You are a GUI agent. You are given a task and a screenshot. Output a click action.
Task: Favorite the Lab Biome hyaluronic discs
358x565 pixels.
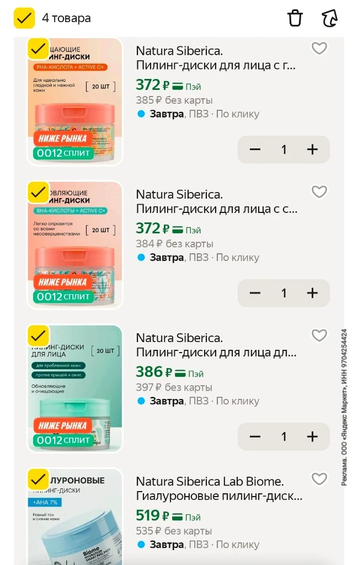[319, 479]
